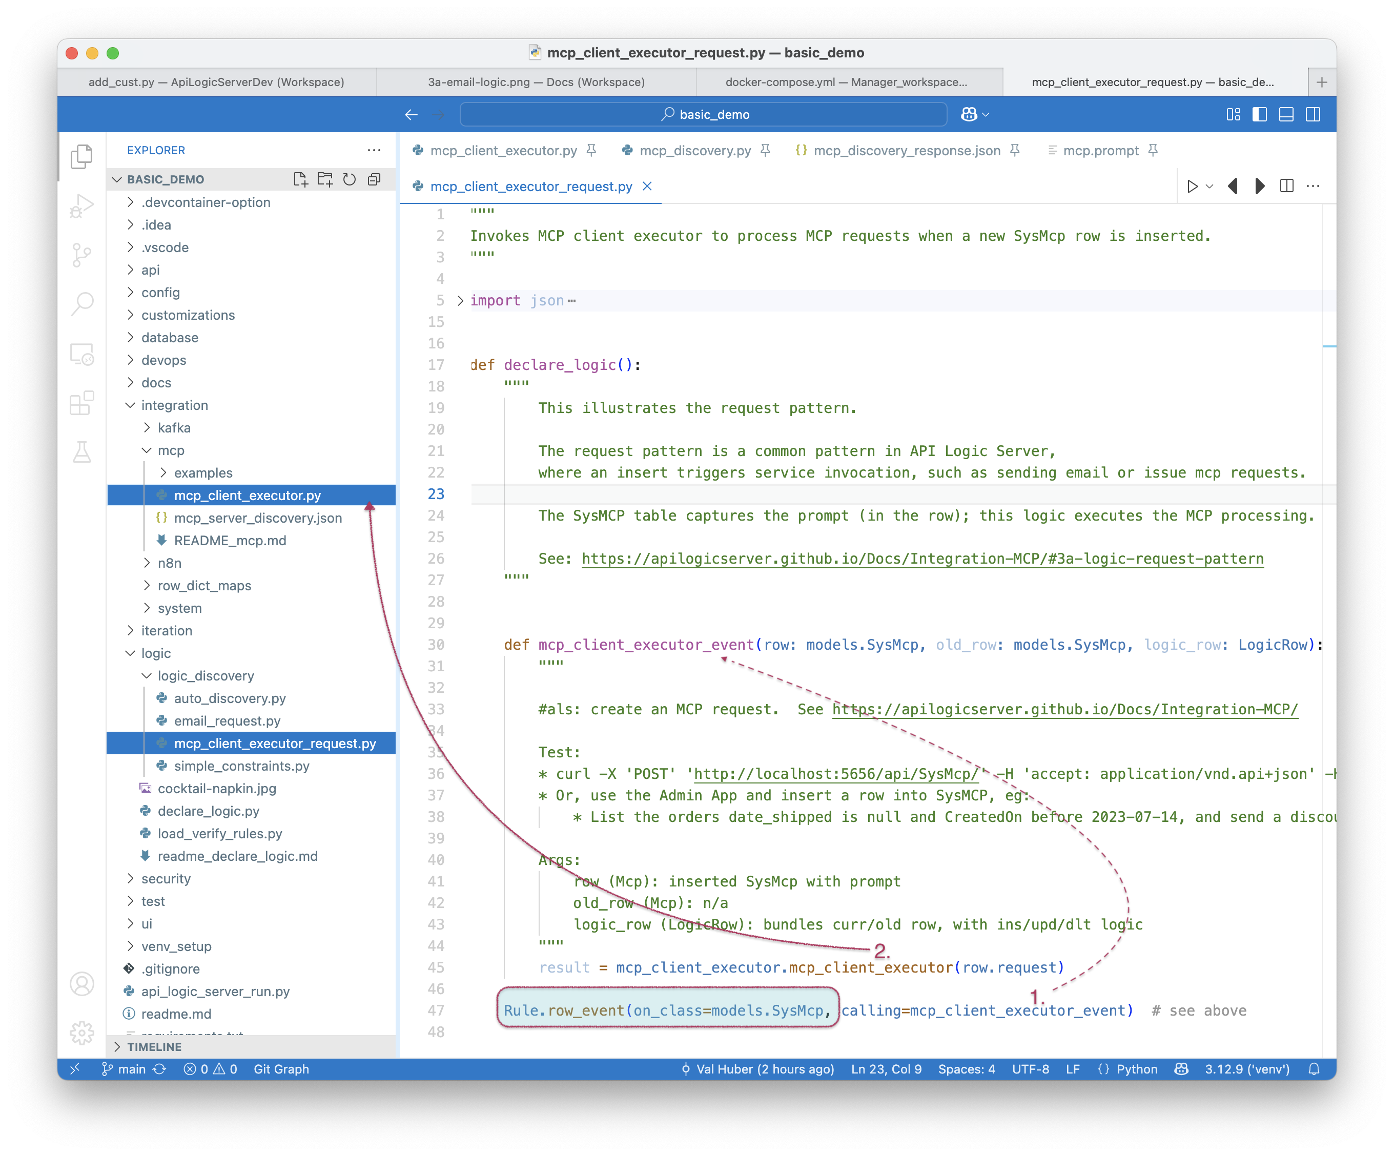Expand the folded import json region
1394x1156 pixels.
coord(460,301)
